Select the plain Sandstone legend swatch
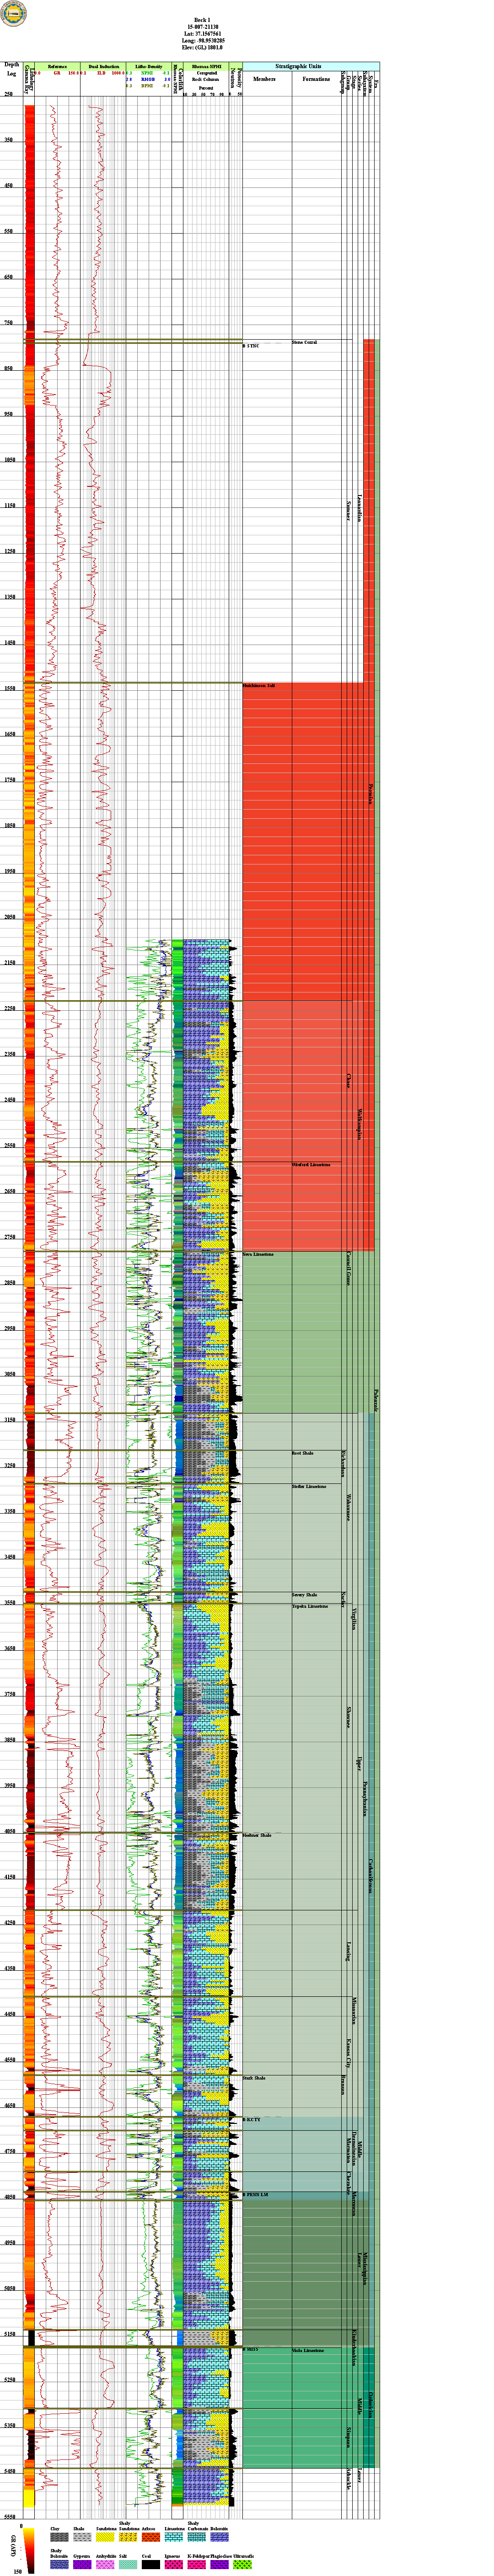The image size is (494, 2576). (105, 2537)
